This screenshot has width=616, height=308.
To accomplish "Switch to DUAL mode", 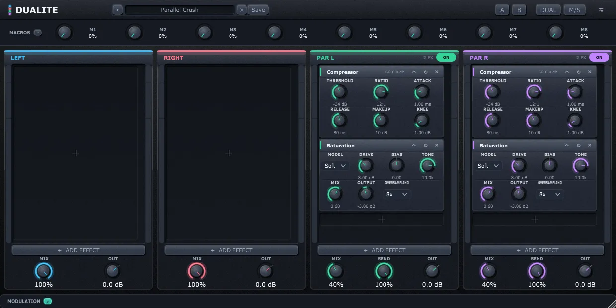I will coord(548,10).
